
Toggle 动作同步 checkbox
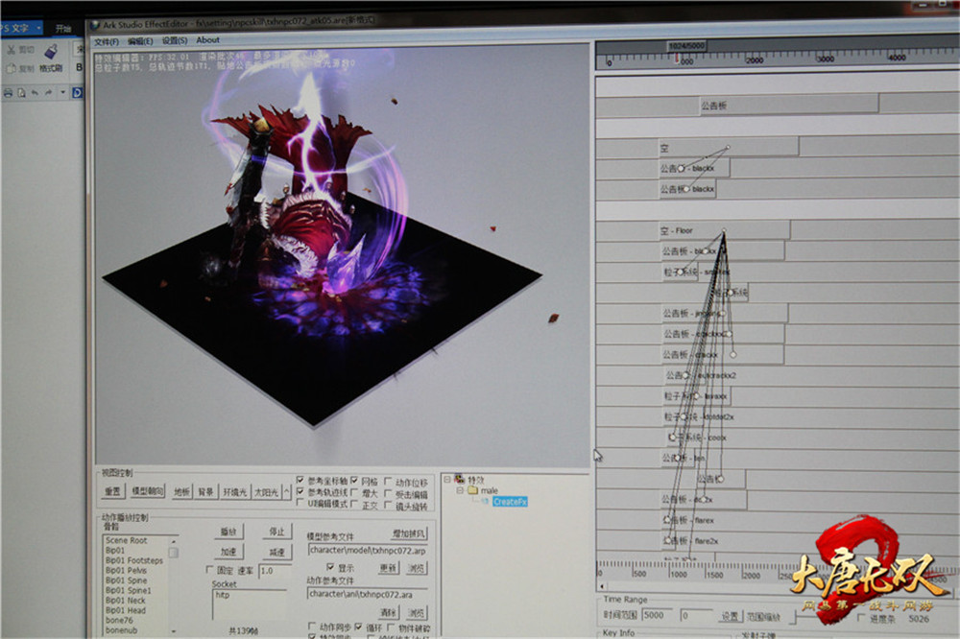click(x=312, y=627)
